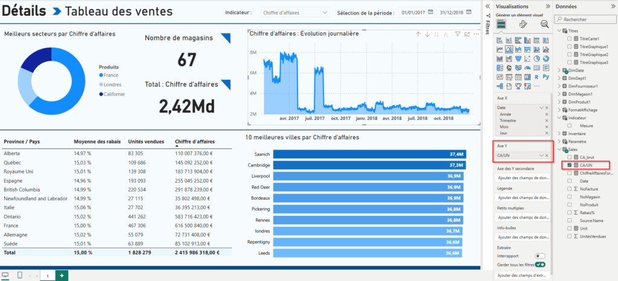The width and height of the screenshot is (618, 281).
Task: Open the Date field dropdown in Axe X
Action: click(x=541, y=107)
